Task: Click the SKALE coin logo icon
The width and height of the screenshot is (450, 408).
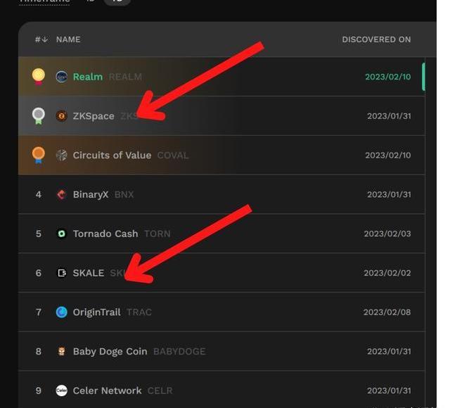Action: click(61, 273)
